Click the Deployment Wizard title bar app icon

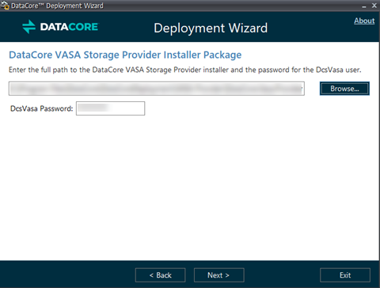click(x=5, y=6)
